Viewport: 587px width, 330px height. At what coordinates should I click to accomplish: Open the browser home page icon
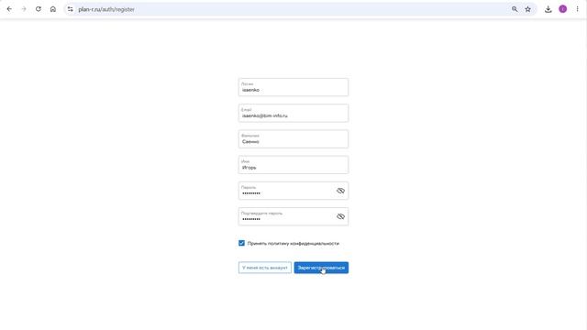point(53,9)
